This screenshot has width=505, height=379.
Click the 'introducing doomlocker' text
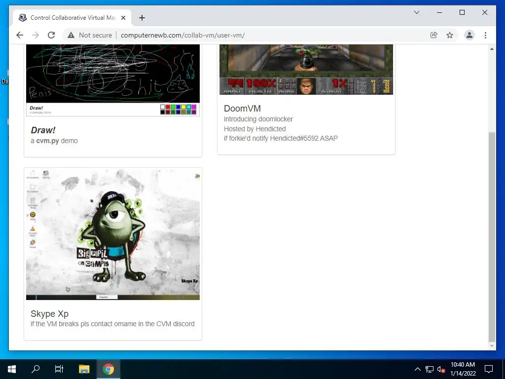point(258,119)
